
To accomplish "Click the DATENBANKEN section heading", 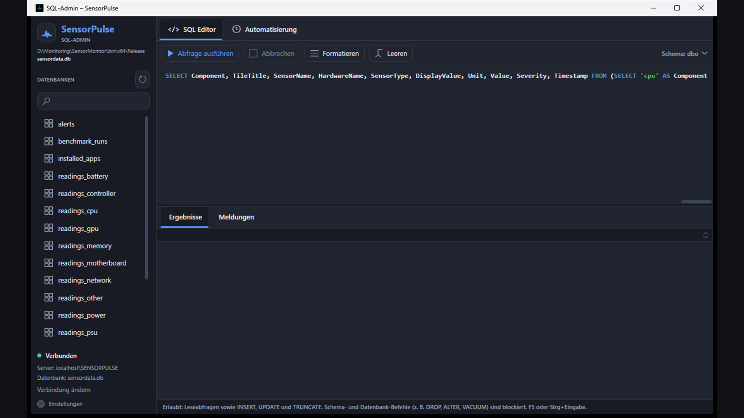I will pyautogui.click(x=55, y=80).
